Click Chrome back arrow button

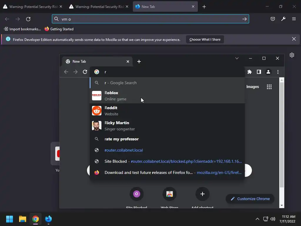coord(66,72)
